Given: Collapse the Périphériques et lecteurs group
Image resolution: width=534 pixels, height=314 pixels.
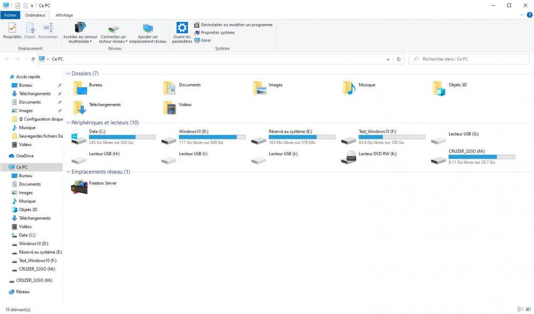Looking at the screenshot, I should point(68,123).
